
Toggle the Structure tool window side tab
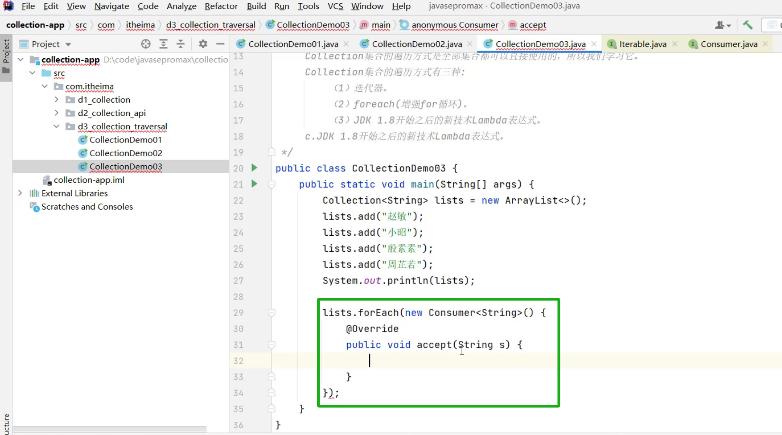[6, 424]
